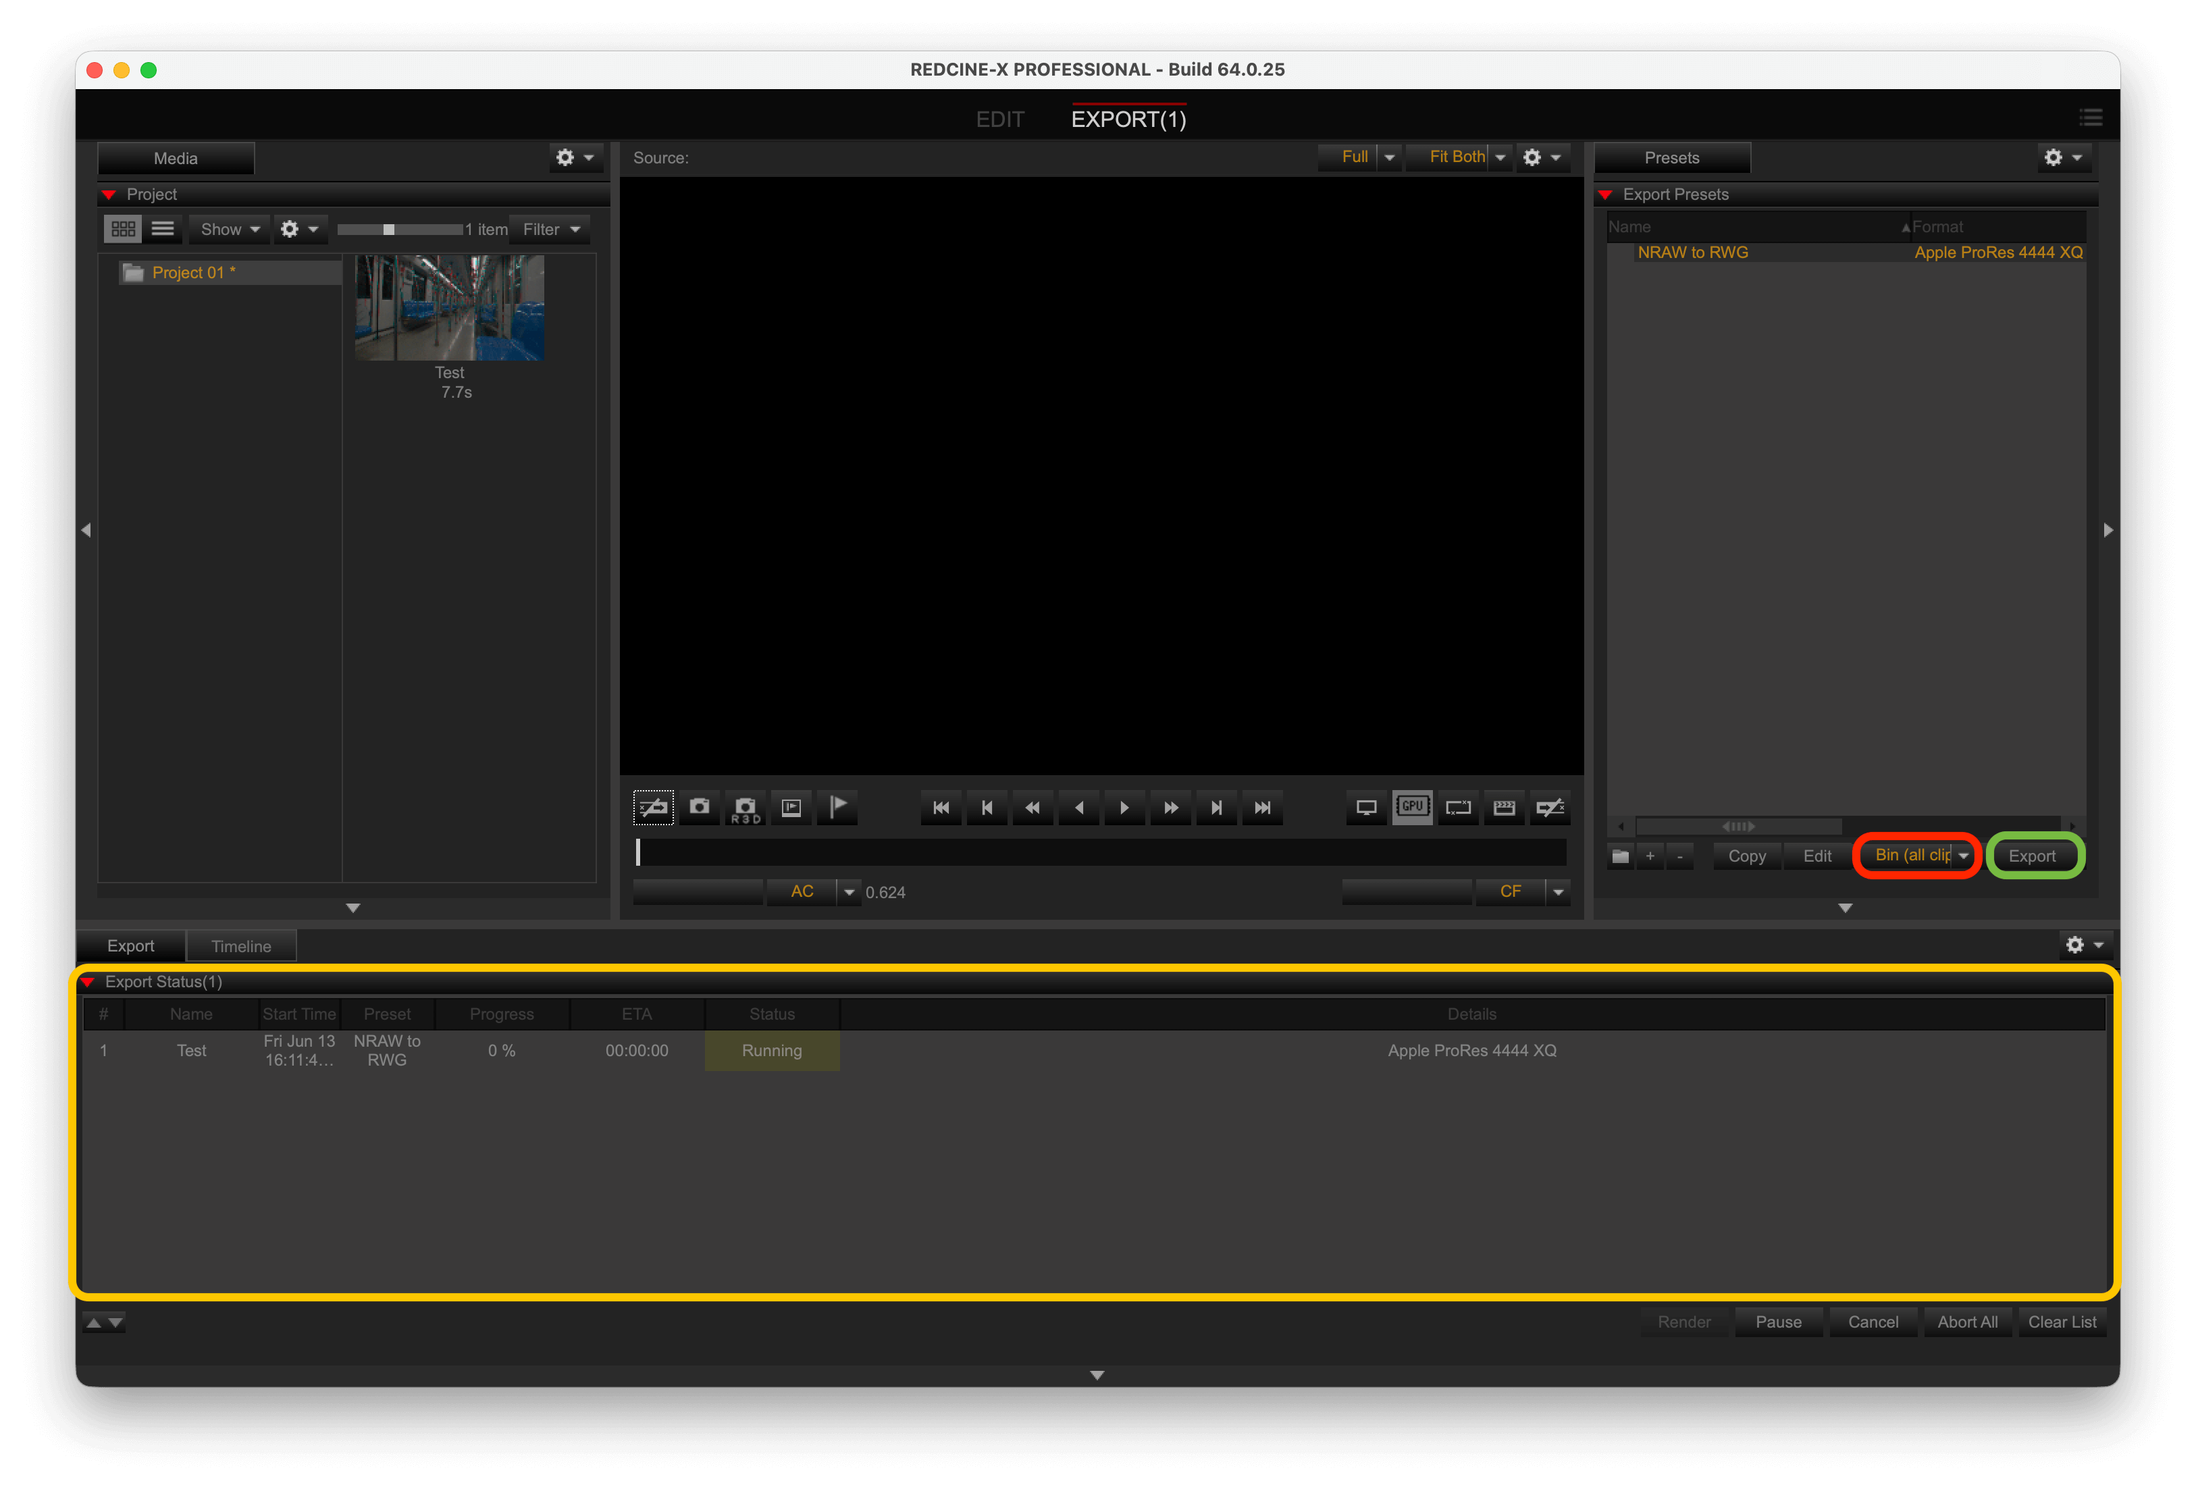Collapse the Export Status section
2196x1487 pixels.
coord(88,983)
